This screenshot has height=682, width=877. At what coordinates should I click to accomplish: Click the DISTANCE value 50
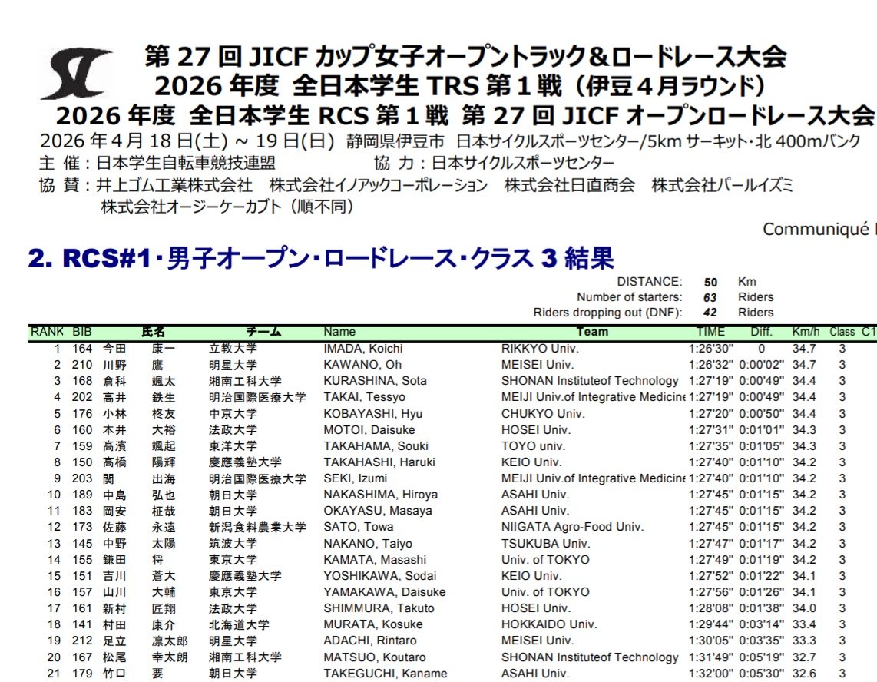click(710, 282)
